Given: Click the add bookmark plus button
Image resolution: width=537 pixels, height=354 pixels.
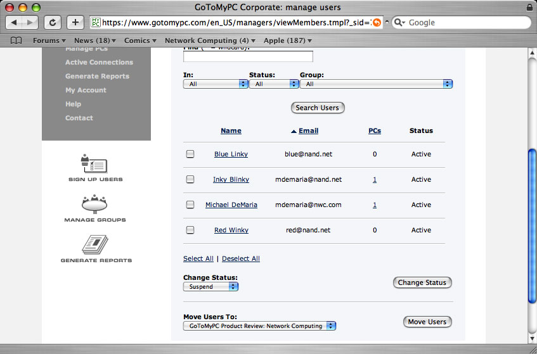Looking at the screenshot, I should (75, 22).
